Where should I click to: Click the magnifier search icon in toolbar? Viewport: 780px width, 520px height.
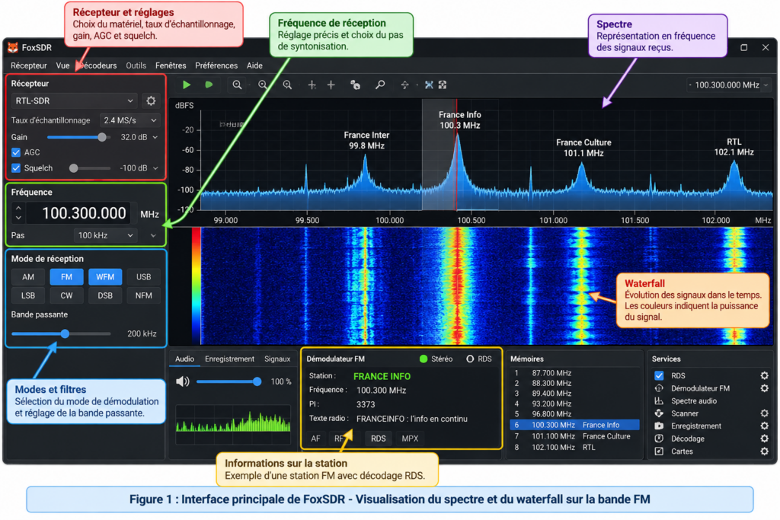tap(380, 85)
